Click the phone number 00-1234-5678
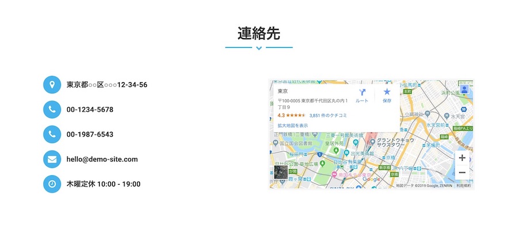The width and height of the screenshot is (518, 225). (90, 109)
